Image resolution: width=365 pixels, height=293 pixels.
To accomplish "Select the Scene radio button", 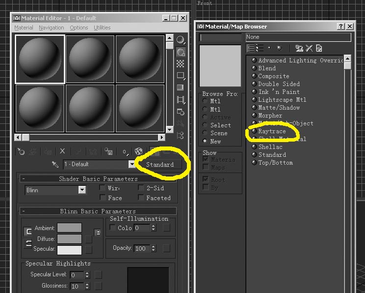I will pyautogui.click(x=205, y=133).
